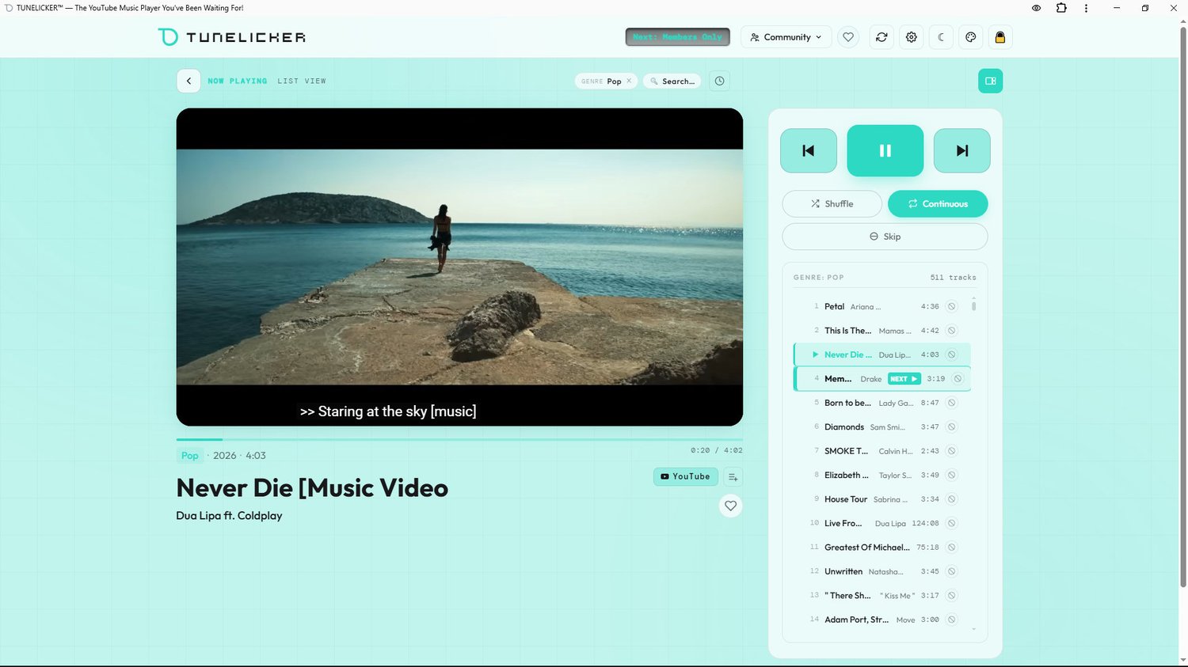Play SMOKE T... by Calvin H...
The width and height of the screenshot is (1188, 667).
click(x=881, y=451)
